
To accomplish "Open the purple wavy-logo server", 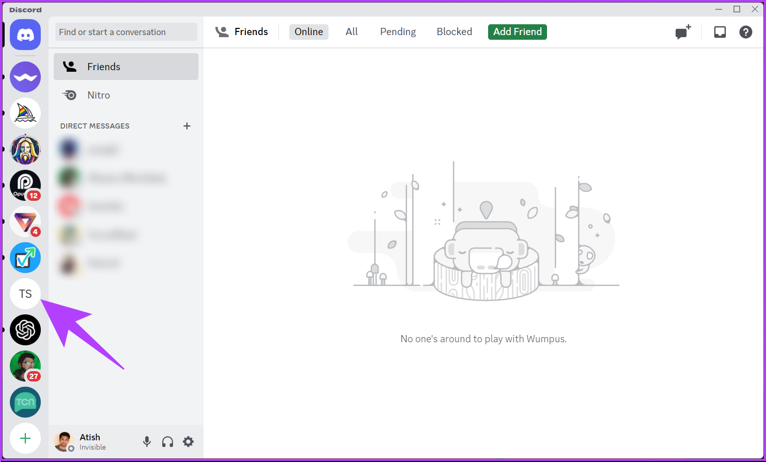I will (x=25, y=77).
